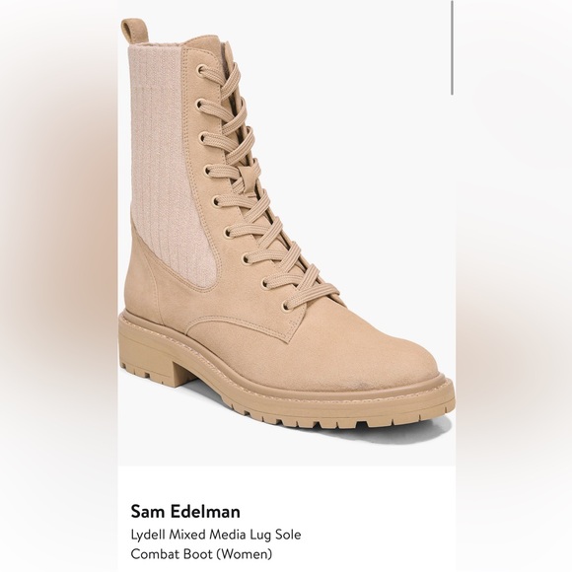Image resolution: width=572 pixels, height=572 pixels.
Task: Click the blurred beige left background strip
Action: click(58, 286)
